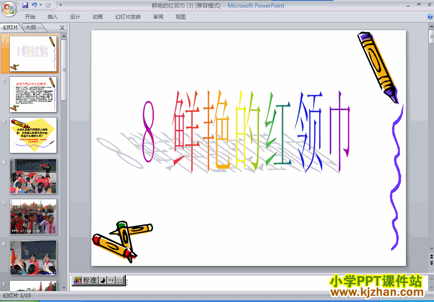
Task: Click the blue Help question mark icon
Action: click(x=431, y=17)
